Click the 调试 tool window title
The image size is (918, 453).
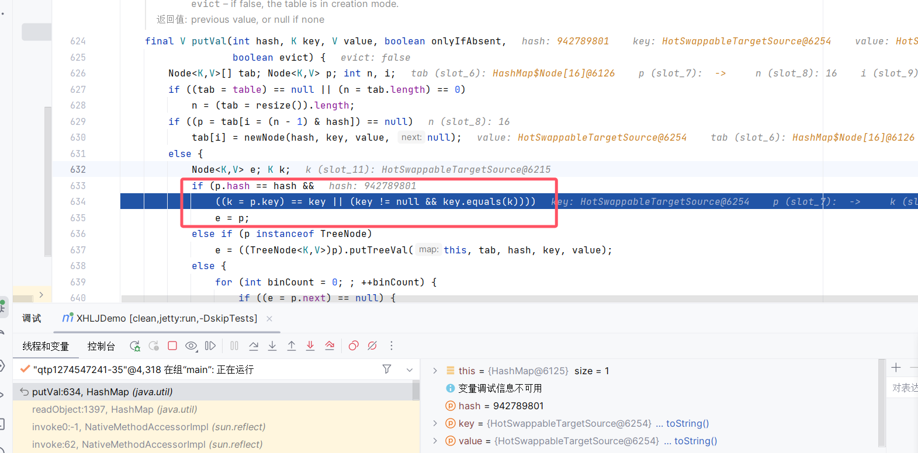click(32, 318)
